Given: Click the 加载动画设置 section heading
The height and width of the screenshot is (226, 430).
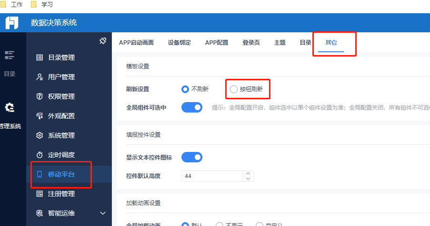Looking at the screenshot, I should [143, 203].
